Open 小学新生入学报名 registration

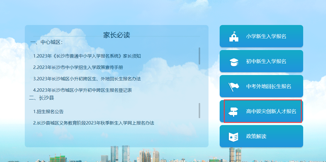266,36
